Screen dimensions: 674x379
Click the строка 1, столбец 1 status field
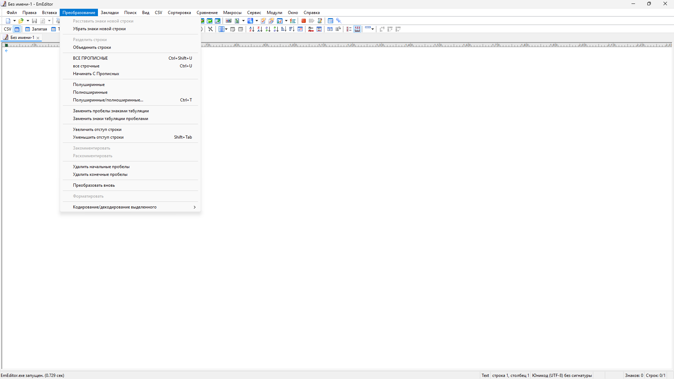click(510, 375)
